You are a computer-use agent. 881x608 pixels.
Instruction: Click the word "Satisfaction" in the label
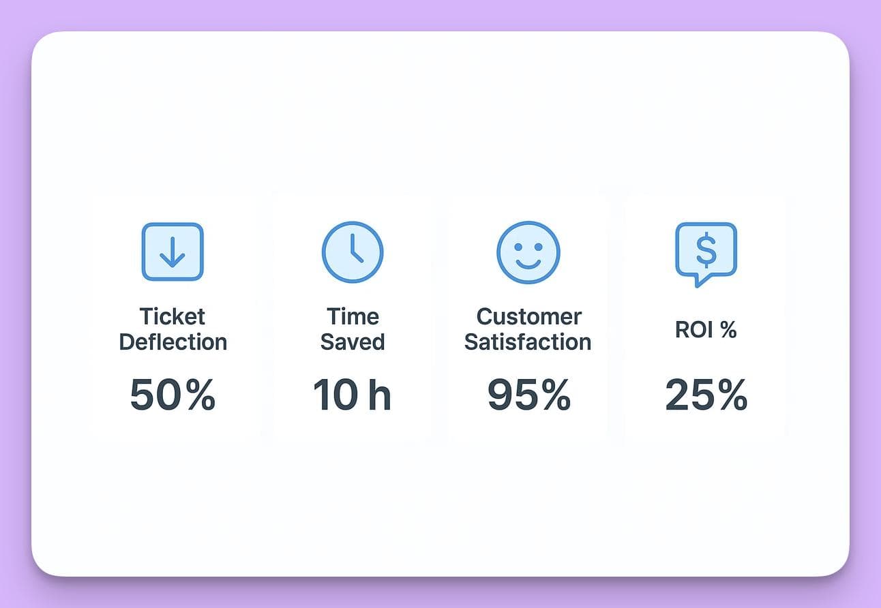coord(528,341)
